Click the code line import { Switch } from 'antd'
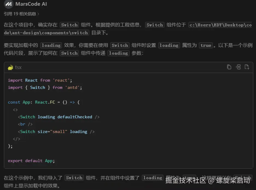 click(x=45, y=88)
